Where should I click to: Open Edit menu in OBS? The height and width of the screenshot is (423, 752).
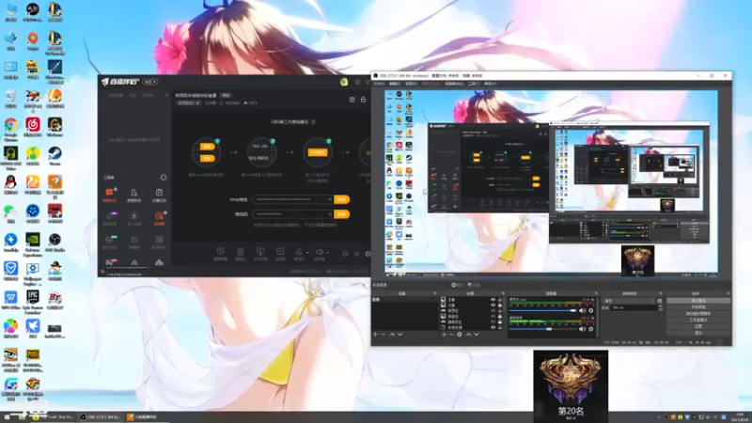click(x=395, y=84)
